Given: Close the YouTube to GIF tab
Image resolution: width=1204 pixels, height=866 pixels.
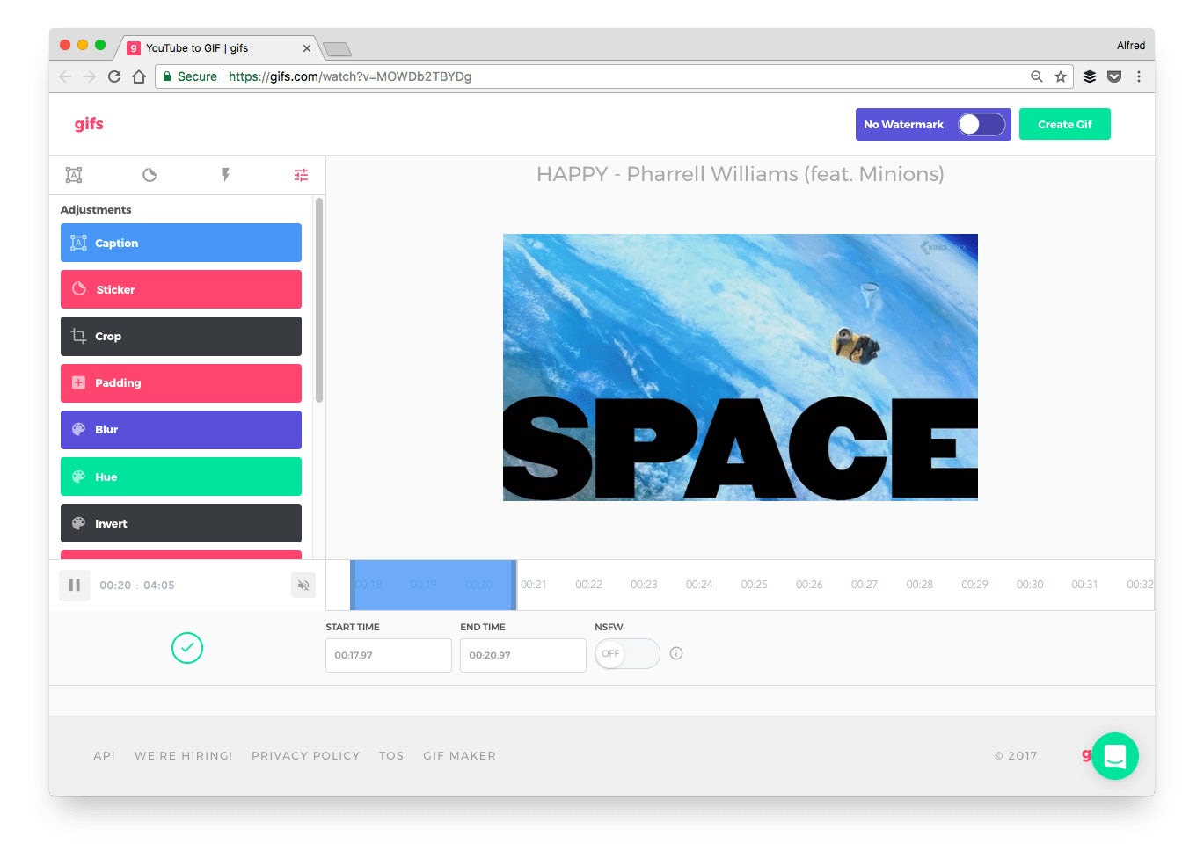Looking at the screenshot, I should coord(307,48).
